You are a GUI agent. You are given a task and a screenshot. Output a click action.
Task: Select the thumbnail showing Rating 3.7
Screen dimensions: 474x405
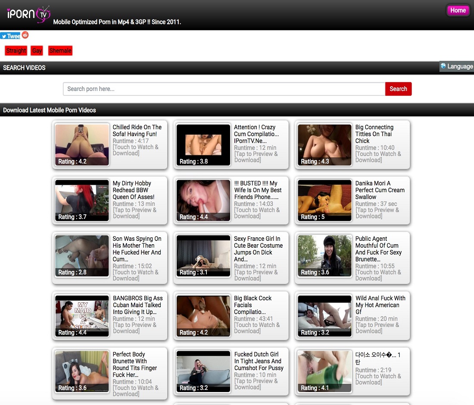click(x=82, y=200)
